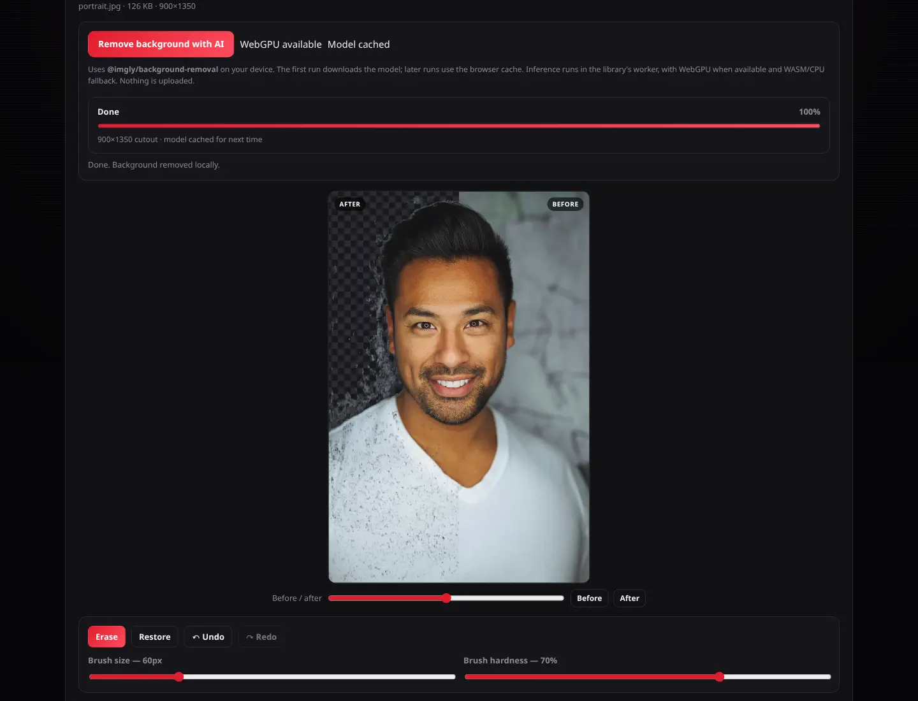
Task: Click the Before / after label
Action: pyautogui.click(x=297, y=598)
